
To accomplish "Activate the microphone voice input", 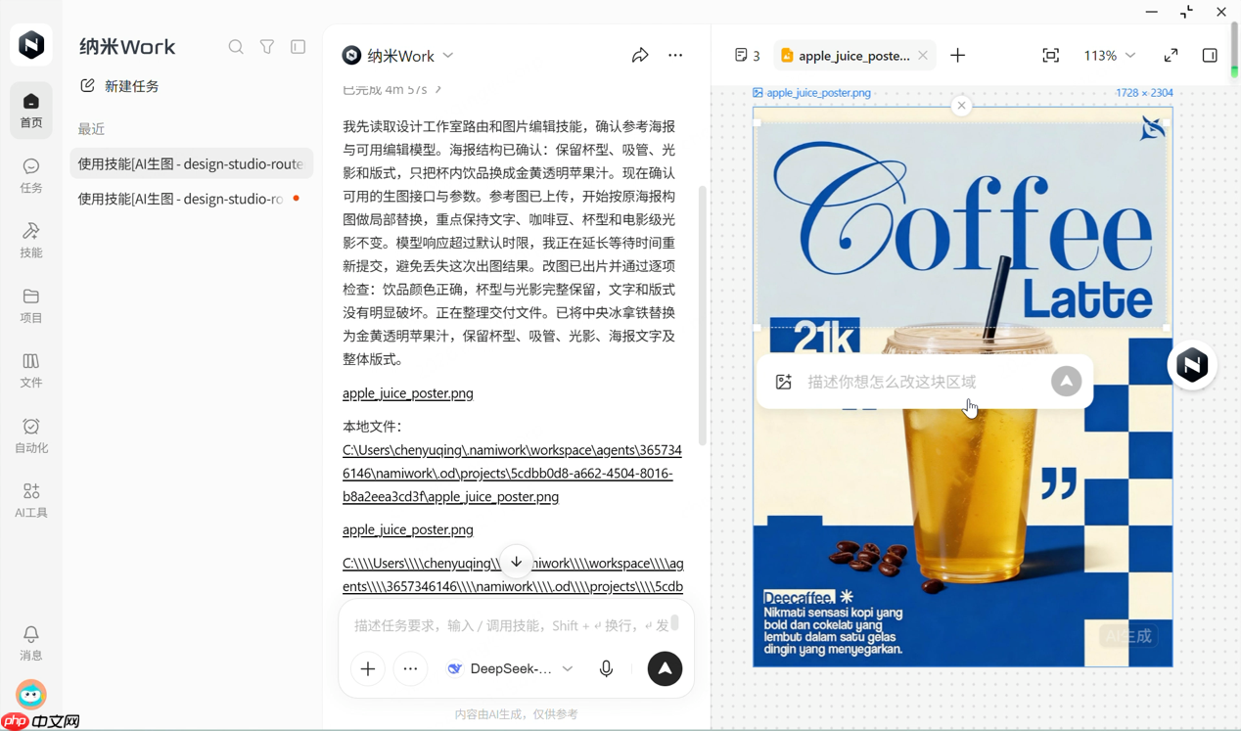I will pyautogui.click(x=607, y=669).
